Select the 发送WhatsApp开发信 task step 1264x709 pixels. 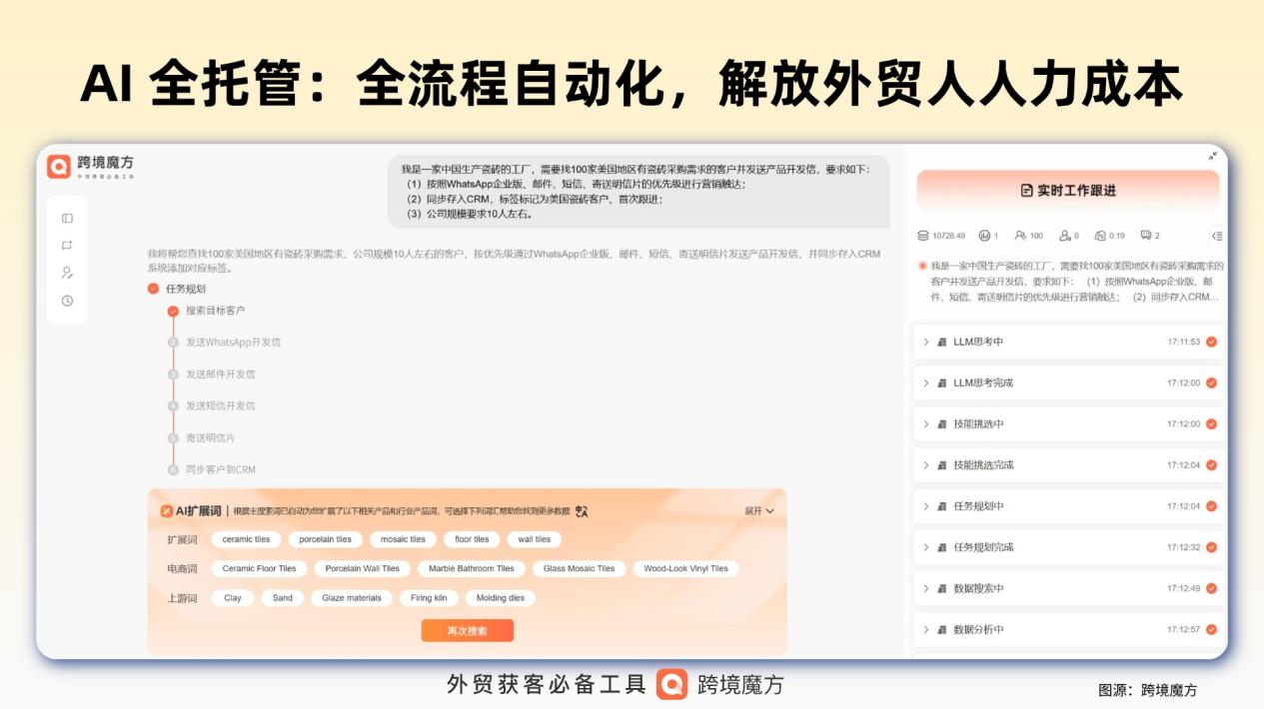click(x=233, y=342)
